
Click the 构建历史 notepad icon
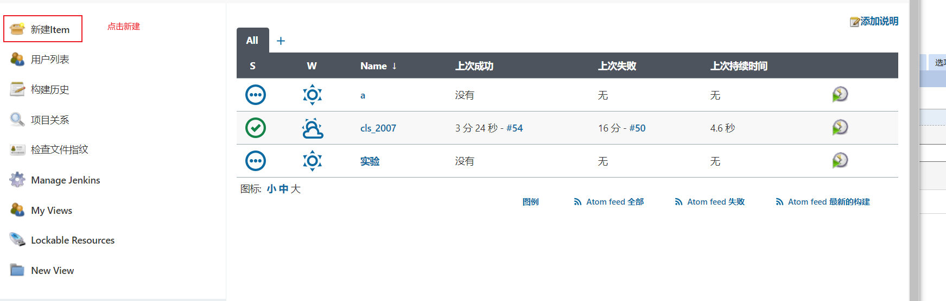17,89
